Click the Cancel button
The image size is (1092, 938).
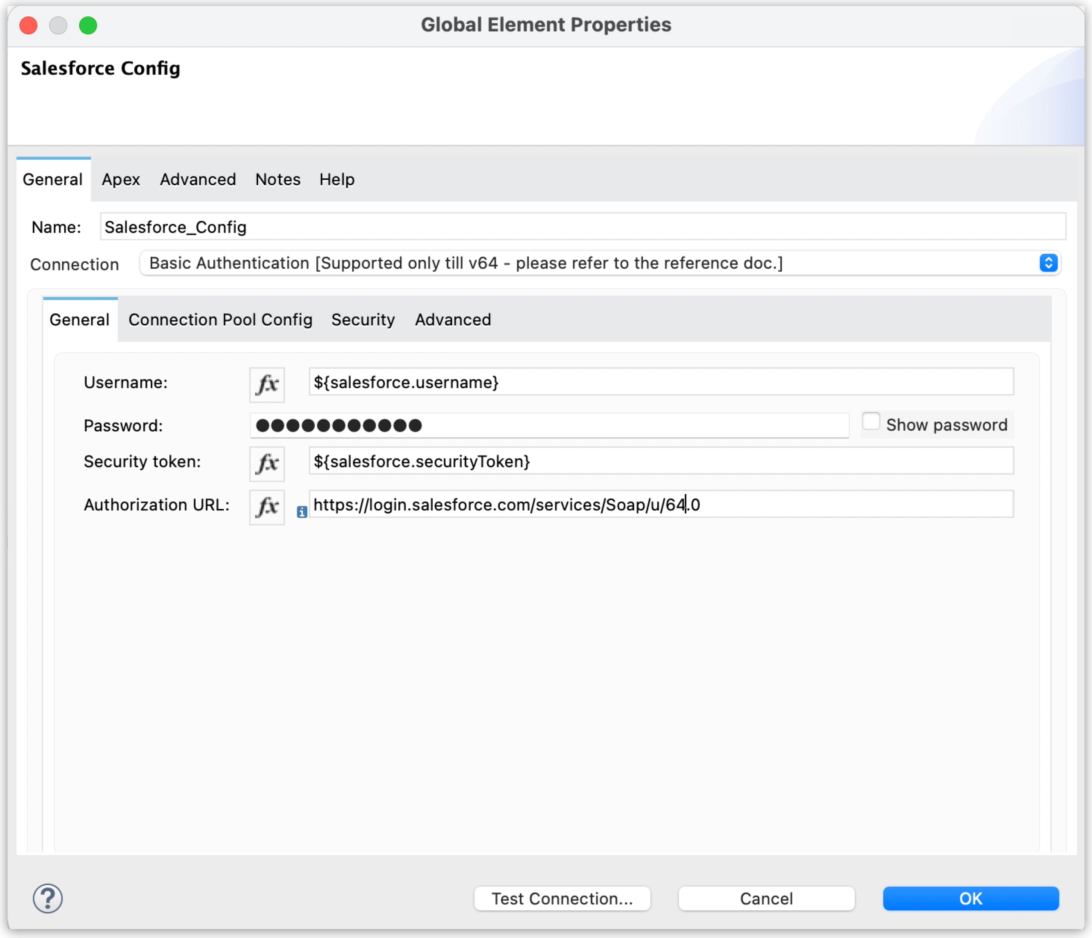[x=766, y=898]
